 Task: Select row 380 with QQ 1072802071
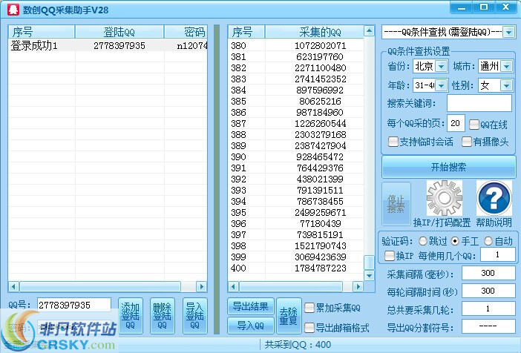(295, 45)
